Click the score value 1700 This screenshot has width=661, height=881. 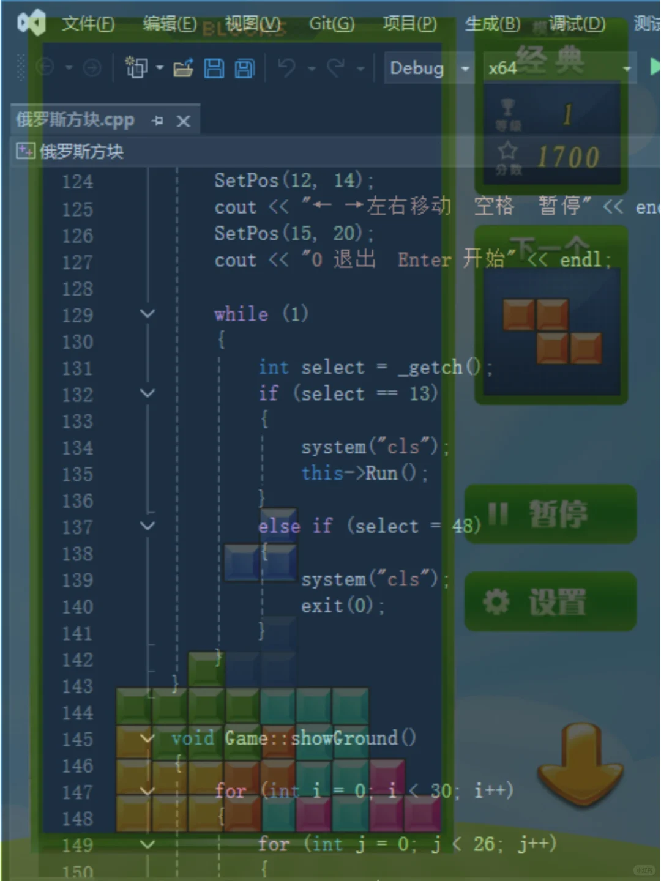pyautogui.click(x=569, y=158)
